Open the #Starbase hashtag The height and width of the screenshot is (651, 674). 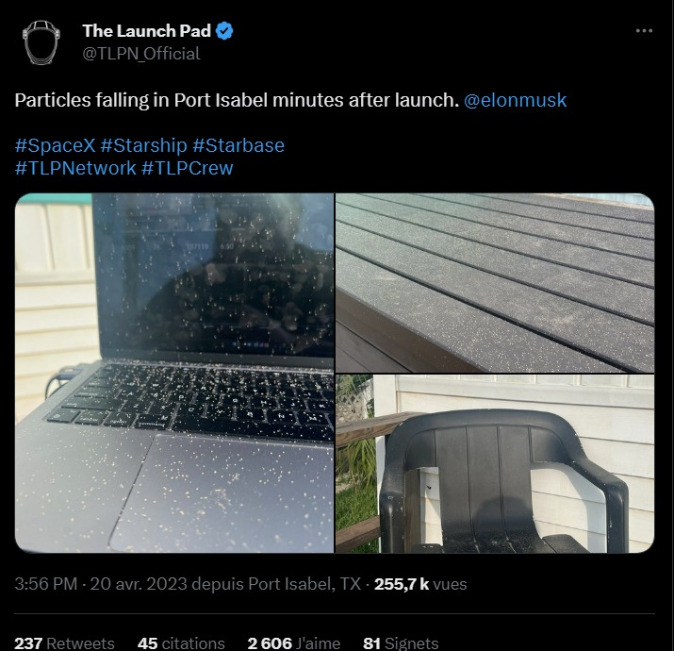click(238, 145)
